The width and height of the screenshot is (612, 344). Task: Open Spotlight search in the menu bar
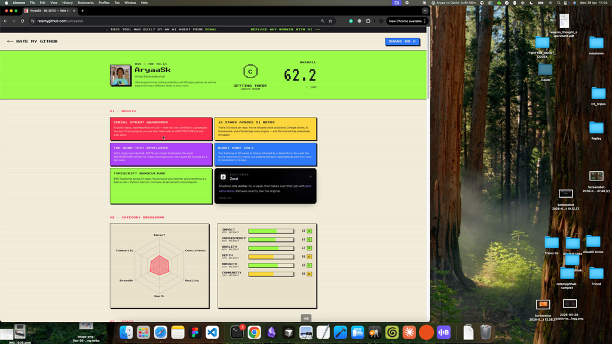pyautogui.click(x=559, y=3)
